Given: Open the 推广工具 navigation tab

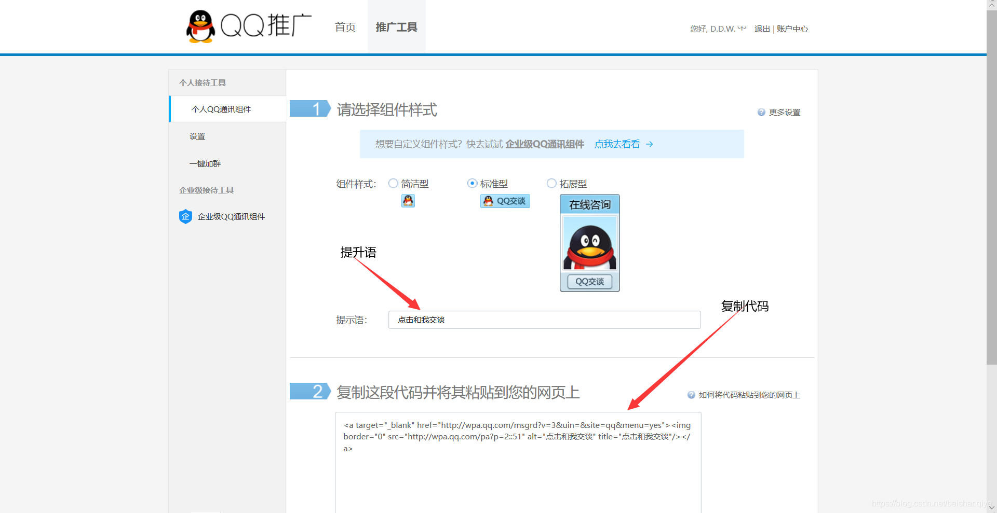Looking at the screenshot, I should 396,27.
